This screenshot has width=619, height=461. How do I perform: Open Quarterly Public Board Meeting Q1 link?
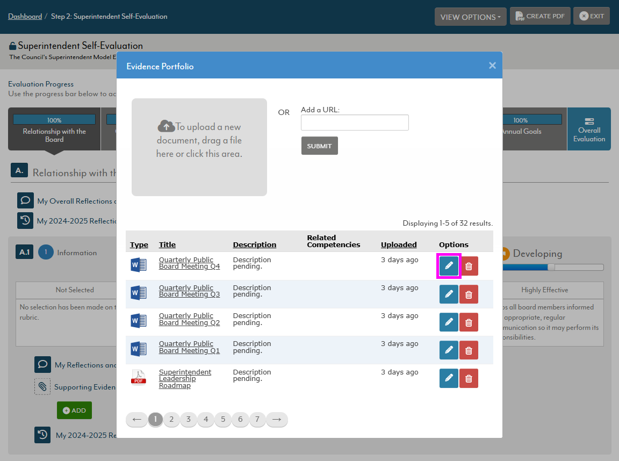coord(189,347)
